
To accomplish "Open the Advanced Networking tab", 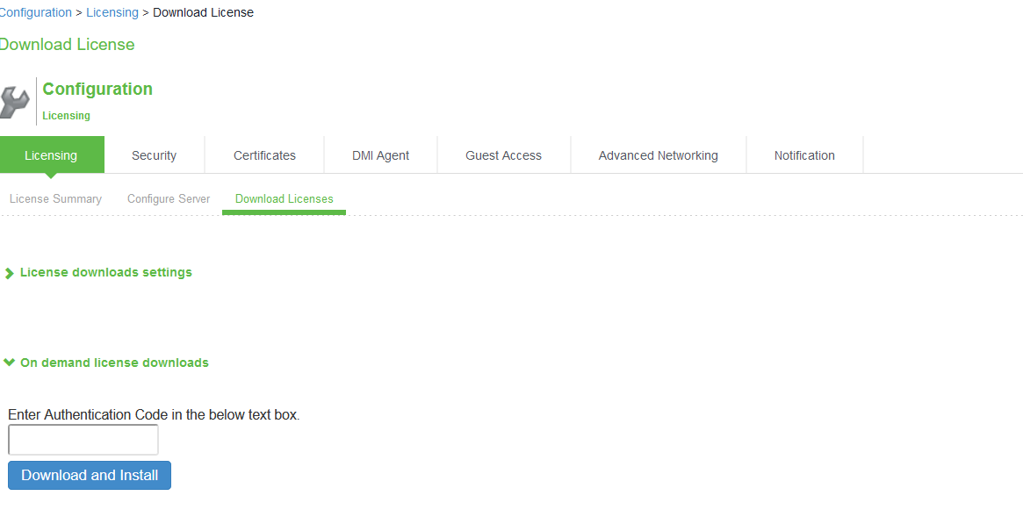I will click(x=658, y=155).
